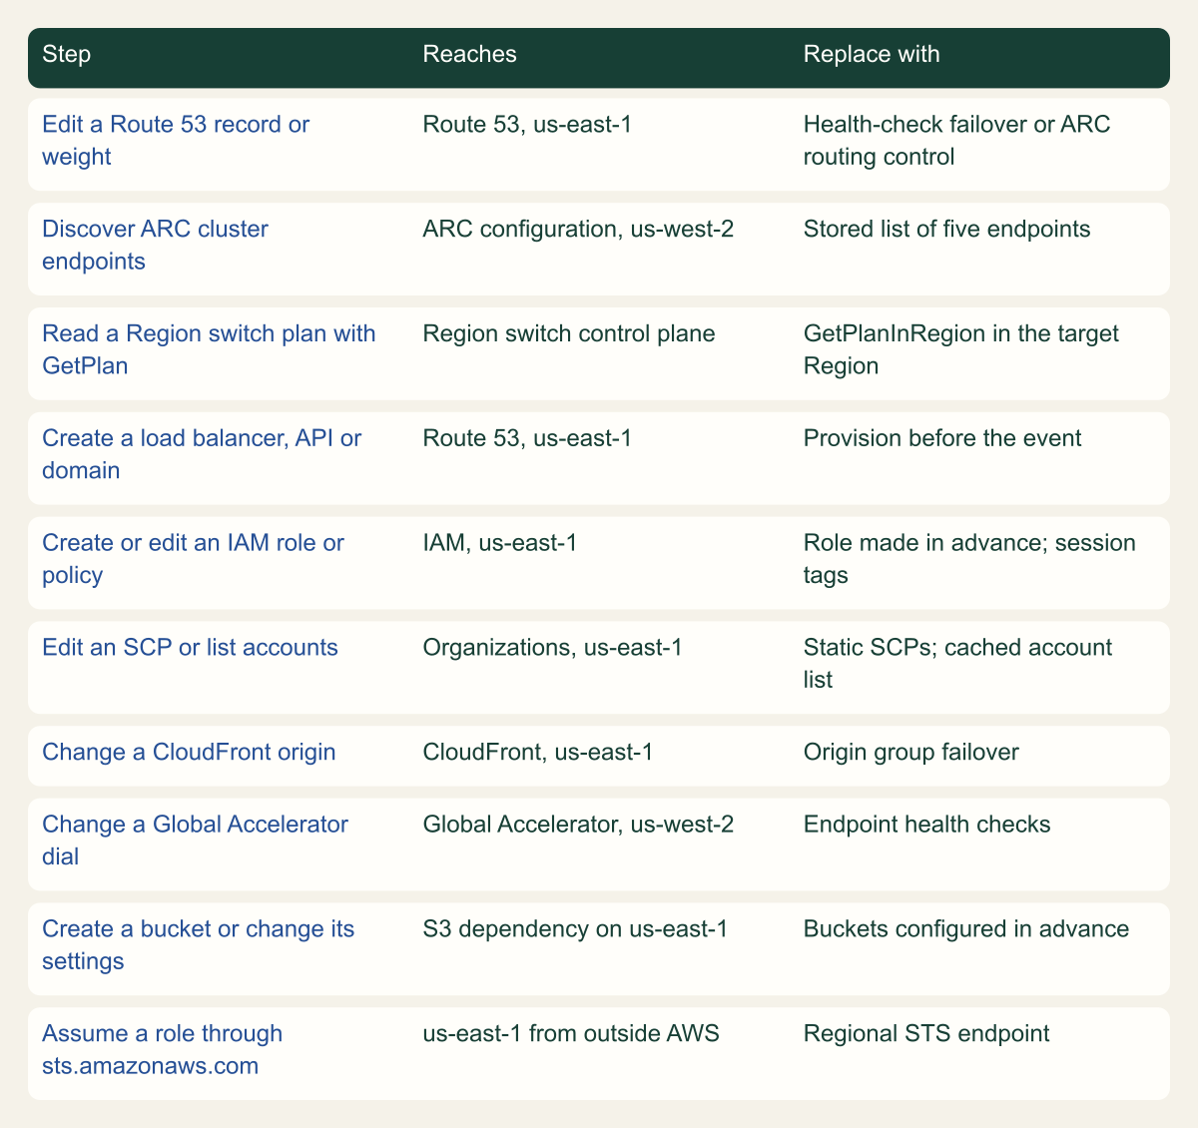Image resolution: width=1198 pixels, height=1128 pixels.
Task: Open 'Discover ARC cluster endpoints' link
Action: pos(155,245)
